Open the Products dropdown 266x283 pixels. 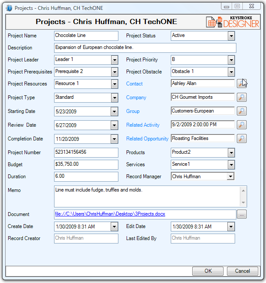point(231,153)
